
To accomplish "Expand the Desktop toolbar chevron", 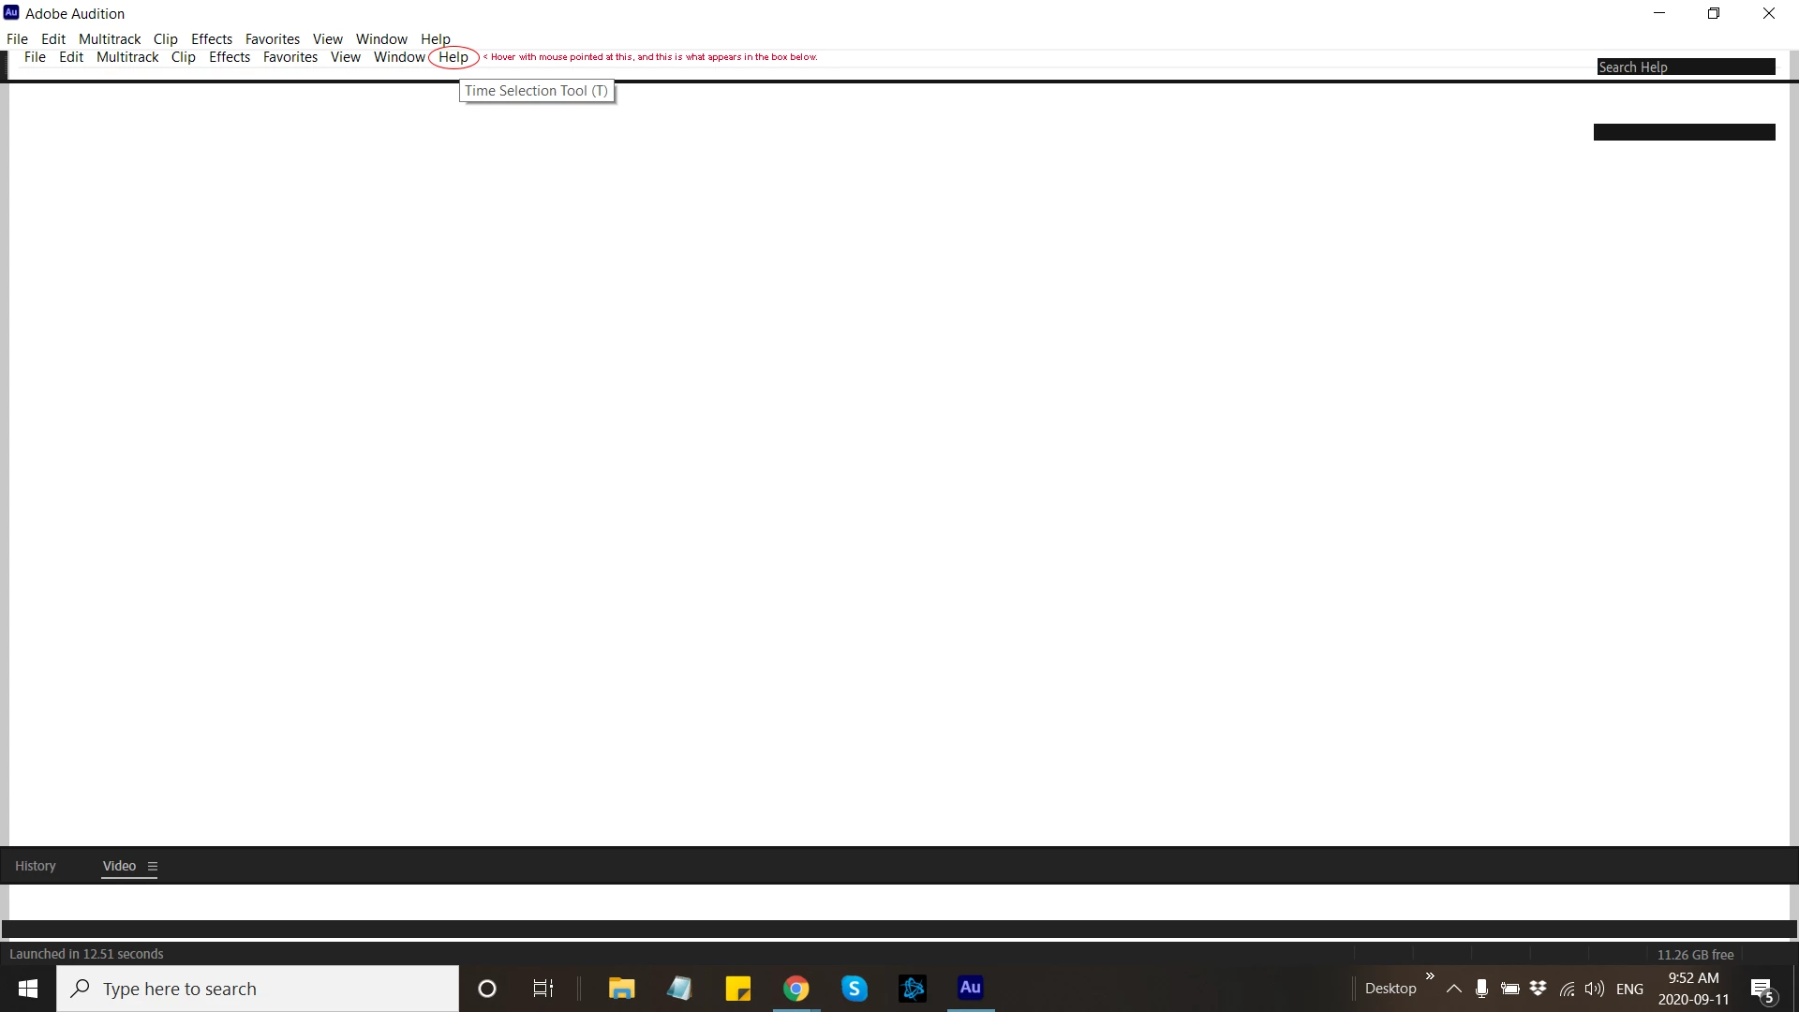I will click(x=1430, y=976).
